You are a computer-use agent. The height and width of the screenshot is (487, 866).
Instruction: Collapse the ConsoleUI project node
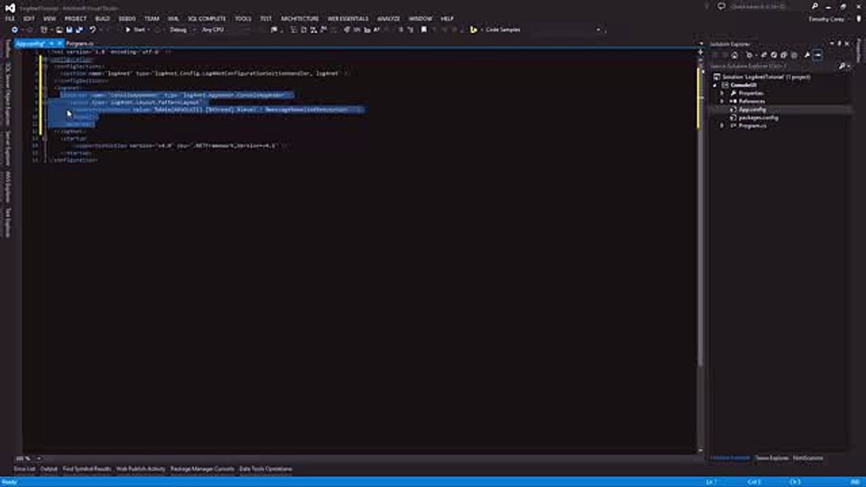point(716,85)
